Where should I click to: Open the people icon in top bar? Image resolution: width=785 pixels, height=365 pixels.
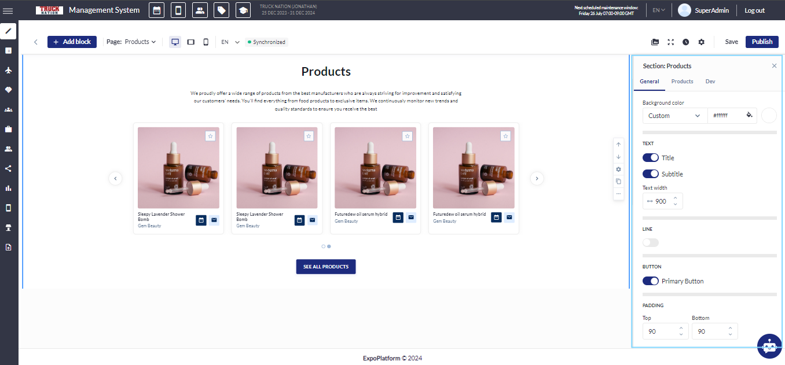point(200,10)
